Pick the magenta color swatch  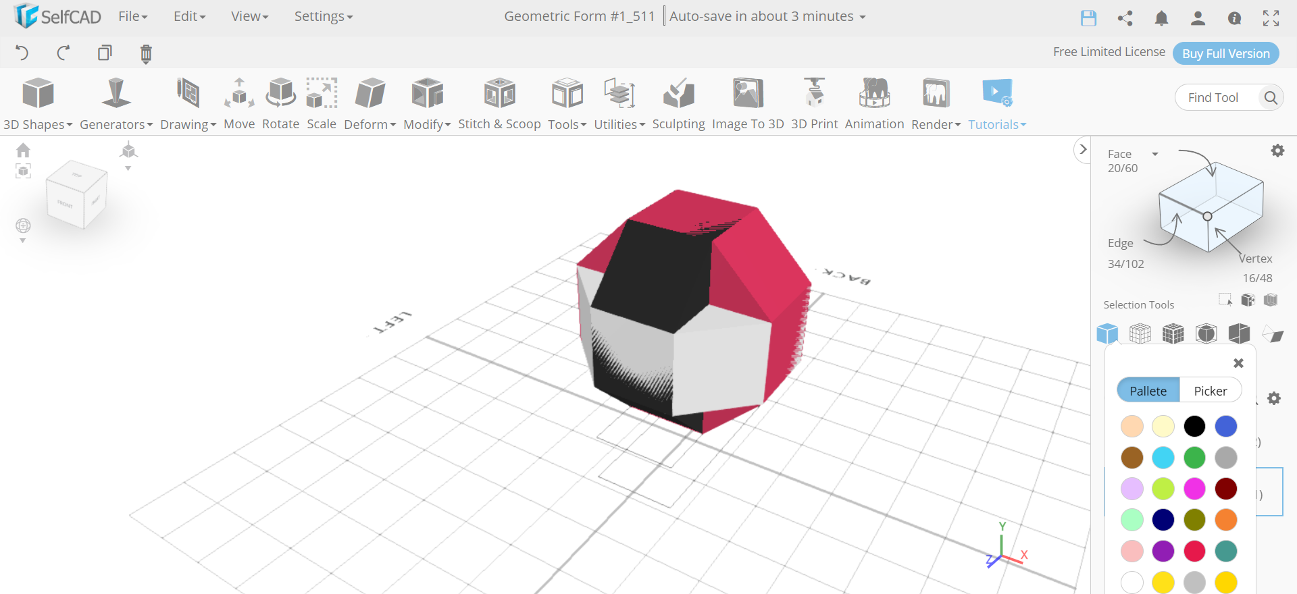click(x=1194, y=489)
